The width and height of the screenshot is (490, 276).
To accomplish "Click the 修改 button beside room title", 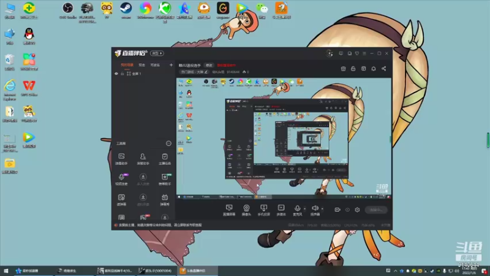I will pos(209,66).
